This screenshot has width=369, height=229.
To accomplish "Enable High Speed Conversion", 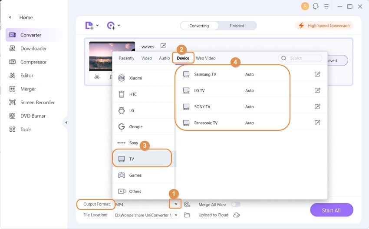I will point(324,26).
